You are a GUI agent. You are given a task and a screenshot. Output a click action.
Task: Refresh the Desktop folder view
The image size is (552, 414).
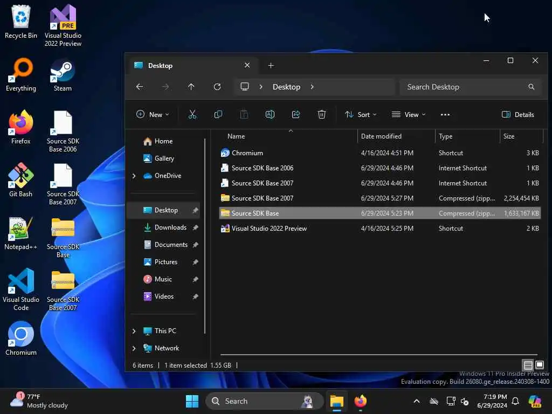click(x=217, y=87)
